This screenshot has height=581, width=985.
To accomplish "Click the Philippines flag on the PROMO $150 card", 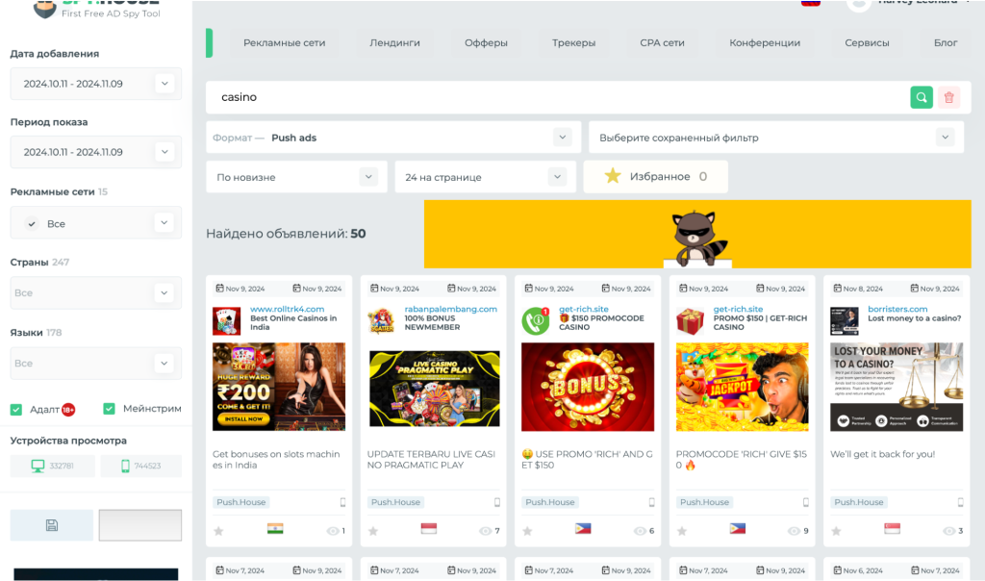I will click(x=738, y=529).
